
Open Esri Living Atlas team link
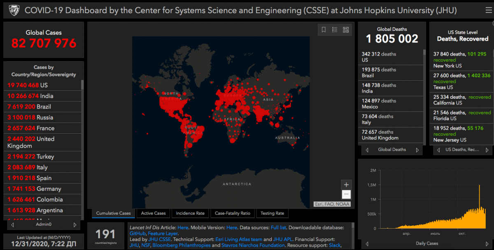[x=238, y=239]
